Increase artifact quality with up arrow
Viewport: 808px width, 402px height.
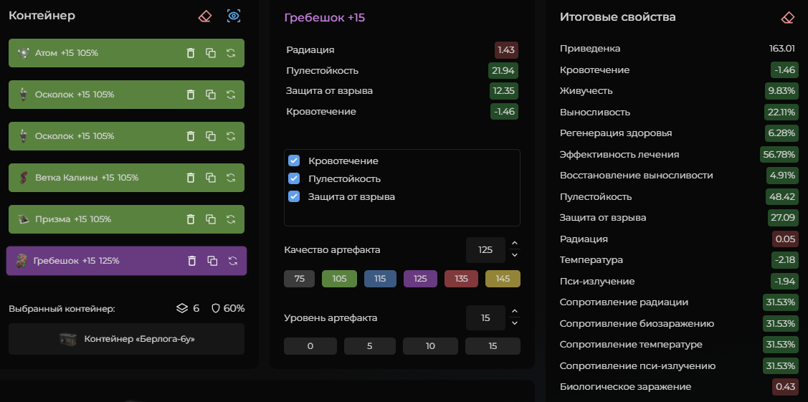[514, 244]
